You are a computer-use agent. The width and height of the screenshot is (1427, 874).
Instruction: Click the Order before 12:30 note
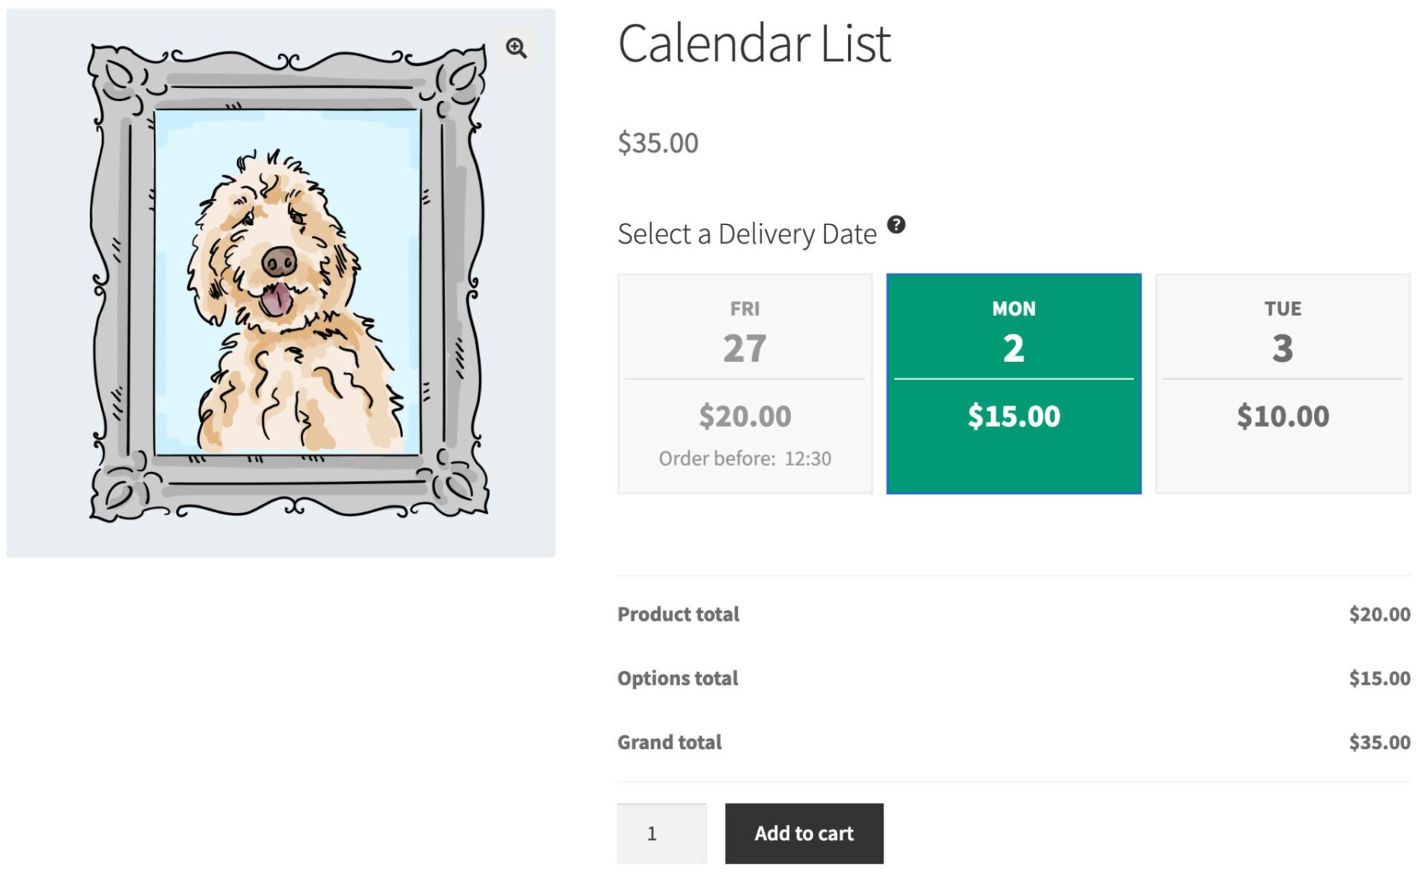pyautogui.click(x=744, y=458)
